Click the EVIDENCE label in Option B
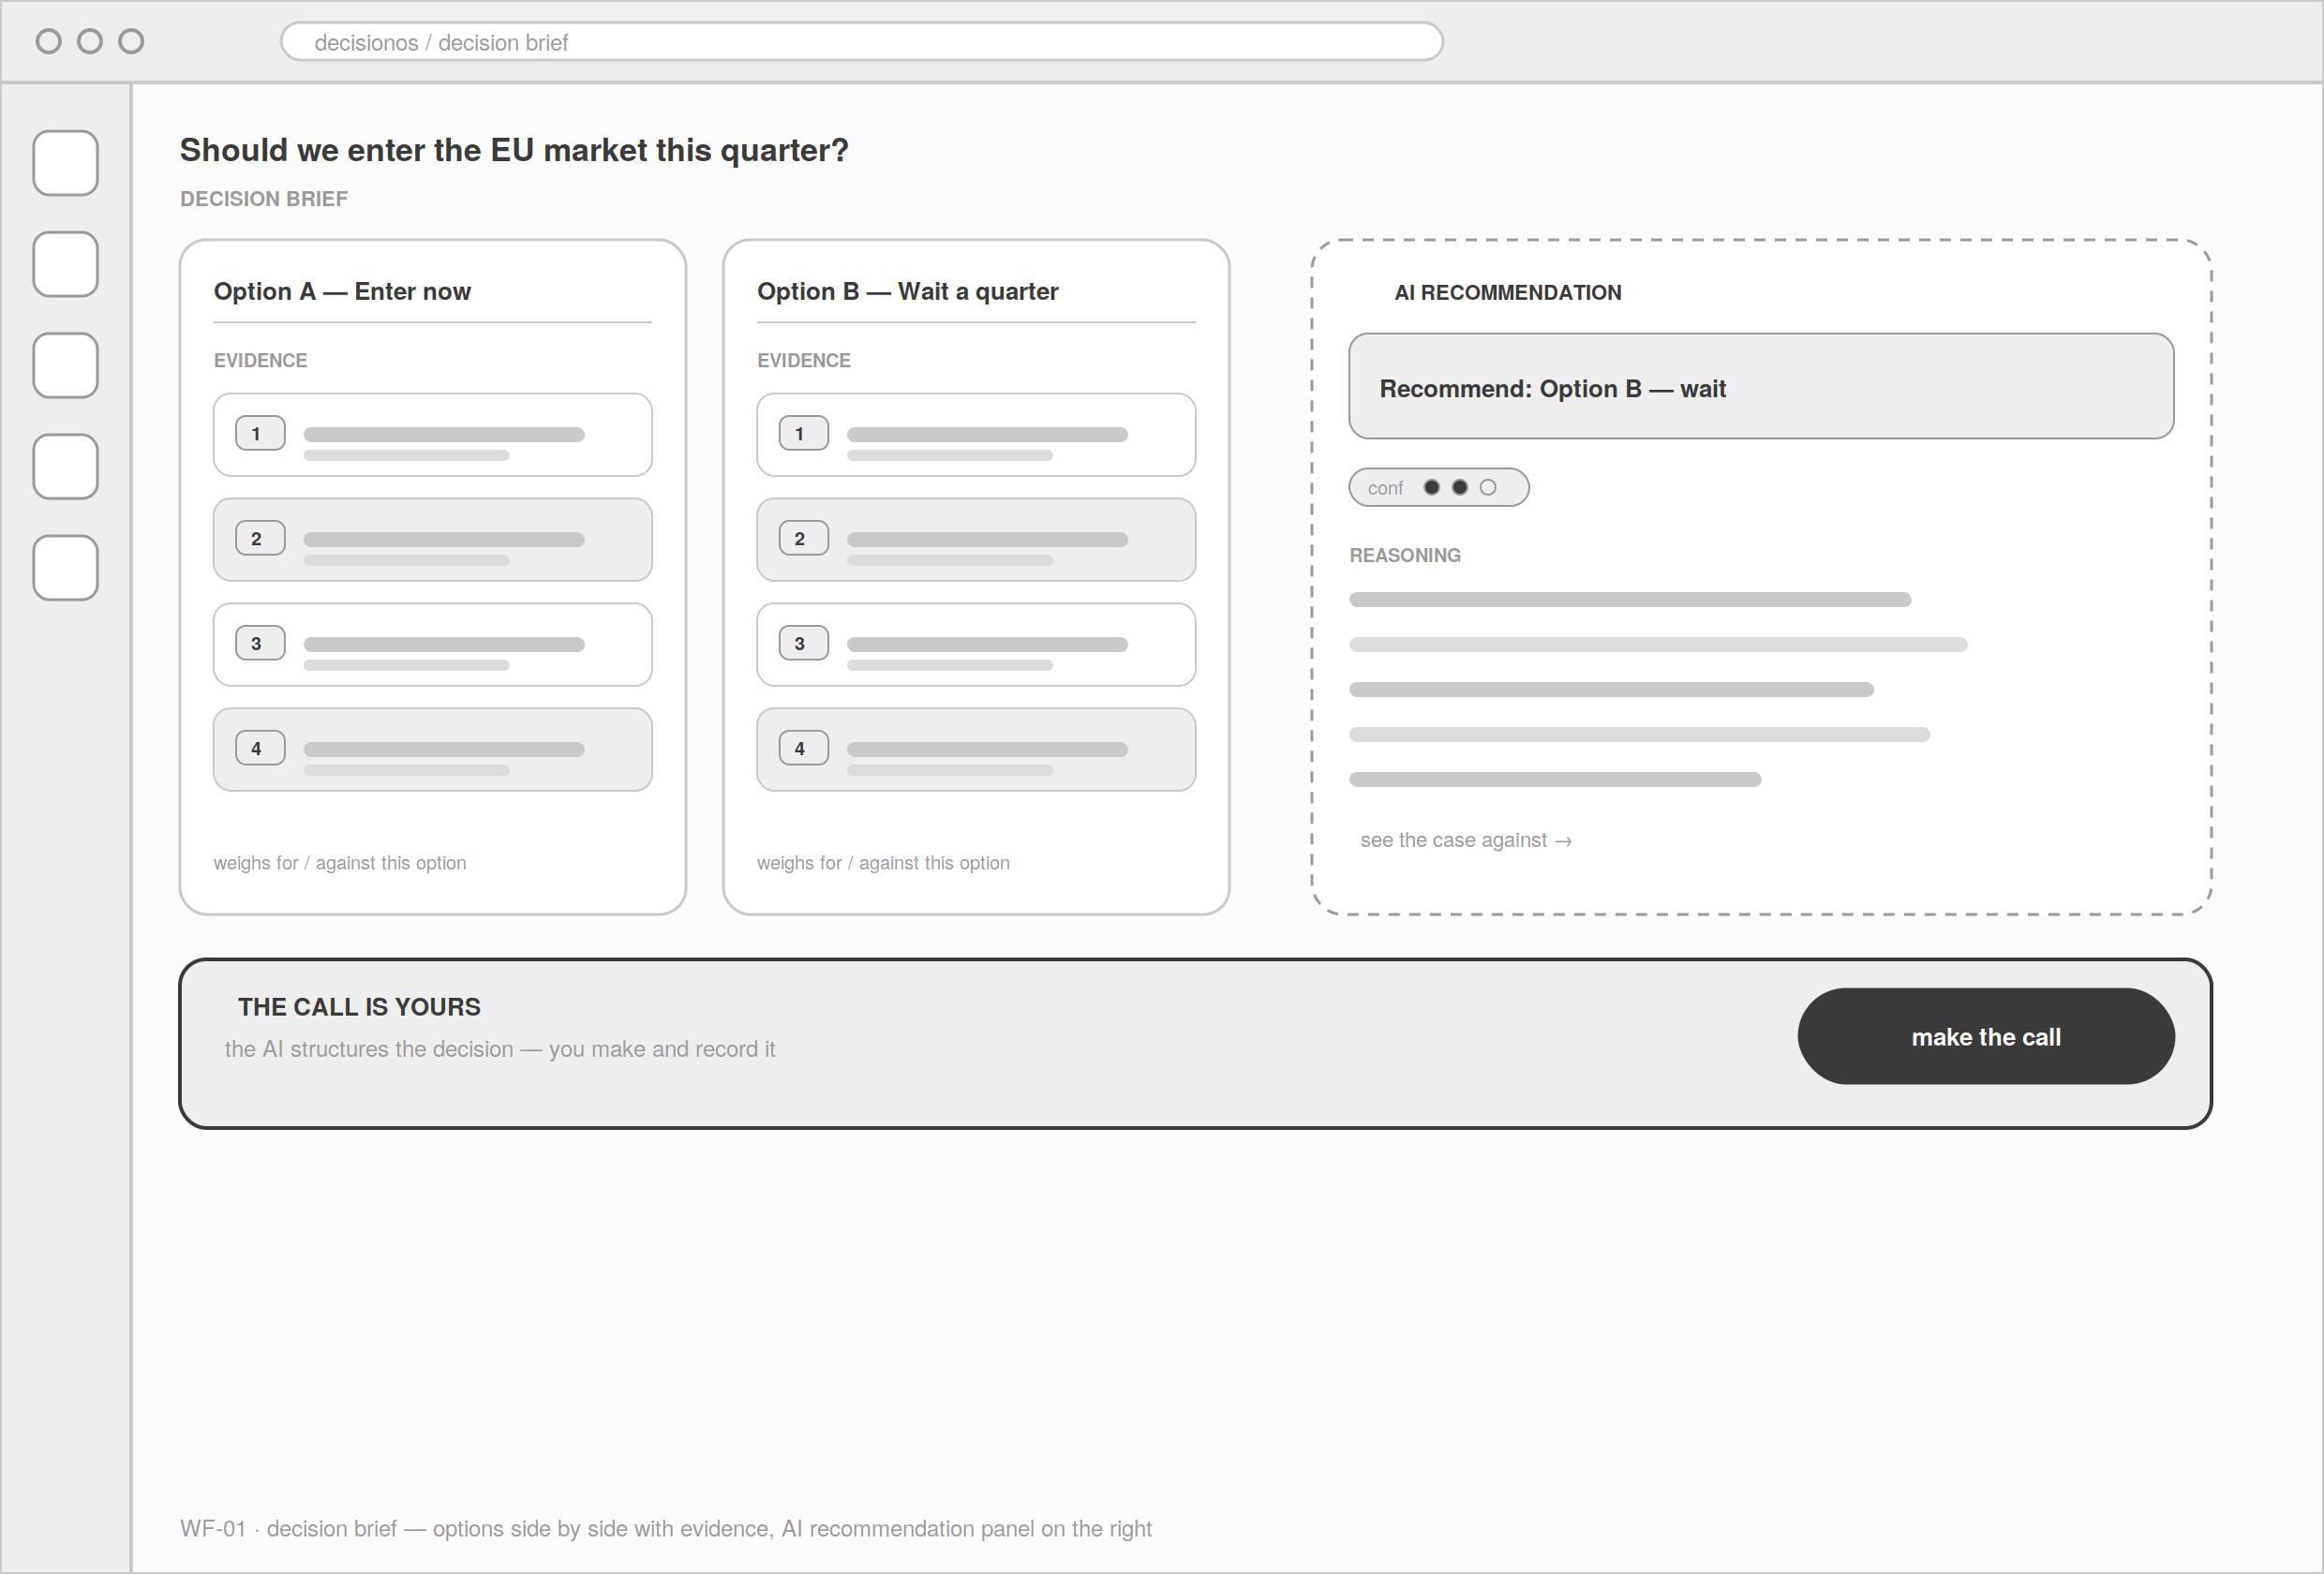The width and height of the screenshot is (2324, 1574). [804, 360]
